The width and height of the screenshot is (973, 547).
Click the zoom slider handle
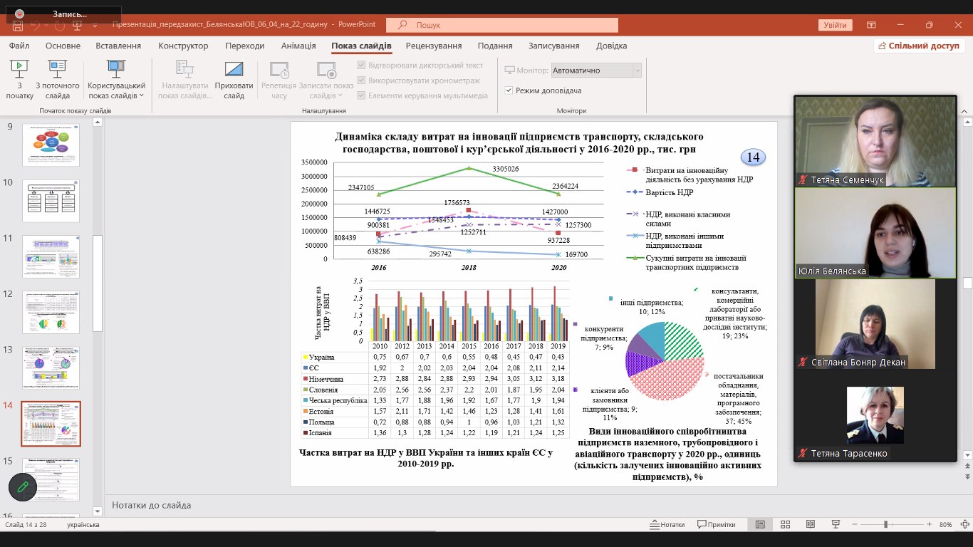point(885,524)
